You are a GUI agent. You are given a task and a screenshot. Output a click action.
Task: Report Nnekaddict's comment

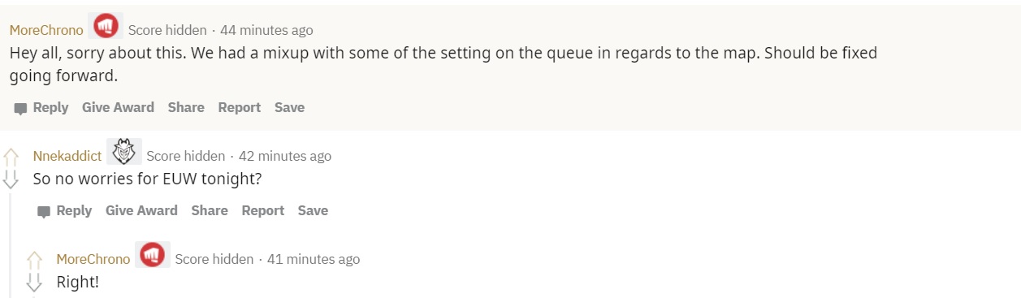[263, 210]
